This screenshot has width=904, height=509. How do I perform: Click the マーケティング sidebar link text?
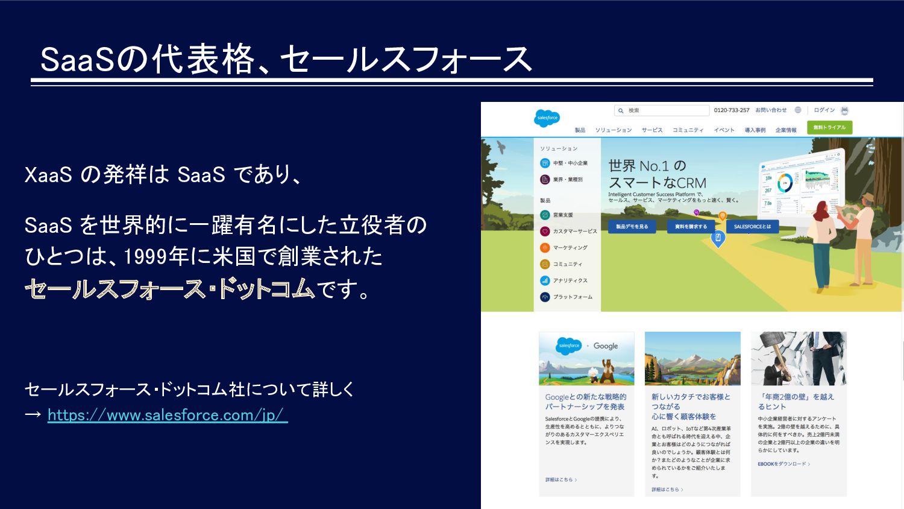point(570,247)
